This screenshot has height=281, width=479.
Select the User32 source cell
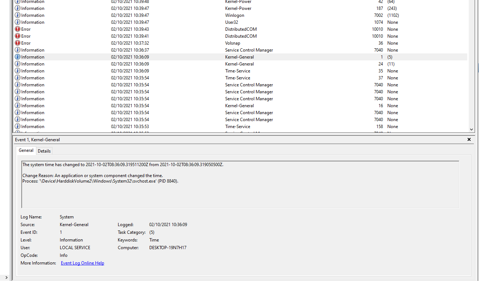(231, 22)
